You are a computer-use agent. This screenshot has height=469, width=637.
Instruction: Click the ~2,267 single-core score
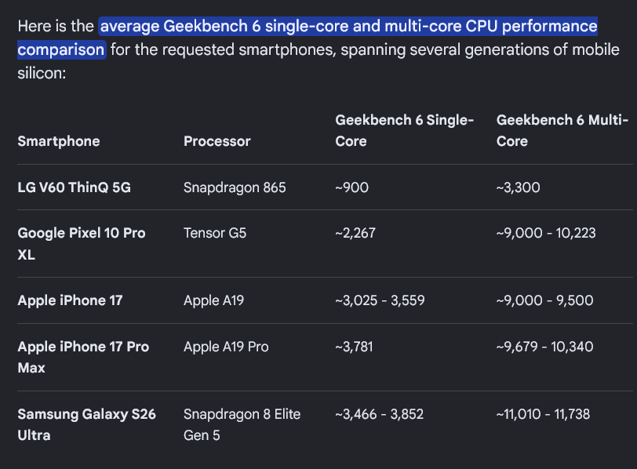point(355,233)
